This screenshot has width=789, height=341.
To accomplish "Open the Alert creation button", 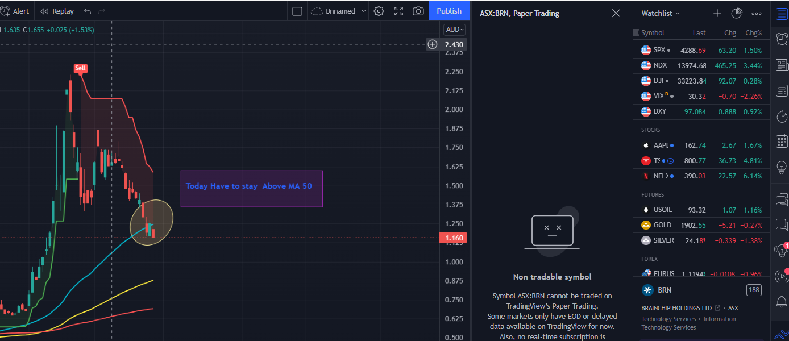I will [15, 11].
